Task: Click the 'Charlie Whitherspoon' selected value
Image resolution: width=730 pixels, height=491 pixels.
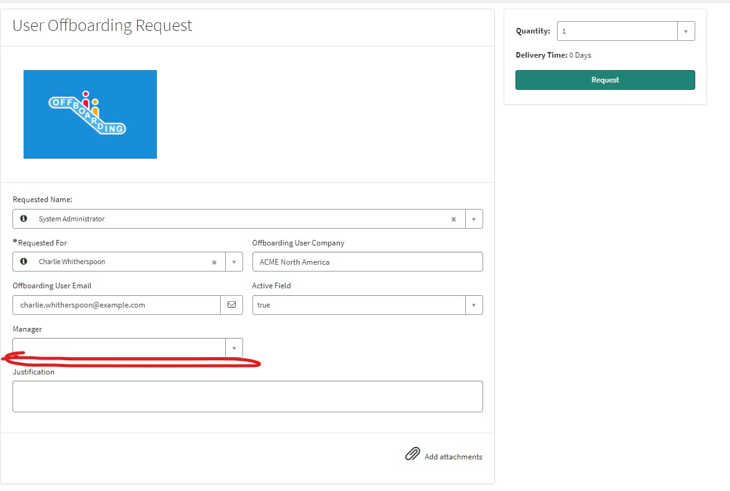Action: (x=72, y=262)
